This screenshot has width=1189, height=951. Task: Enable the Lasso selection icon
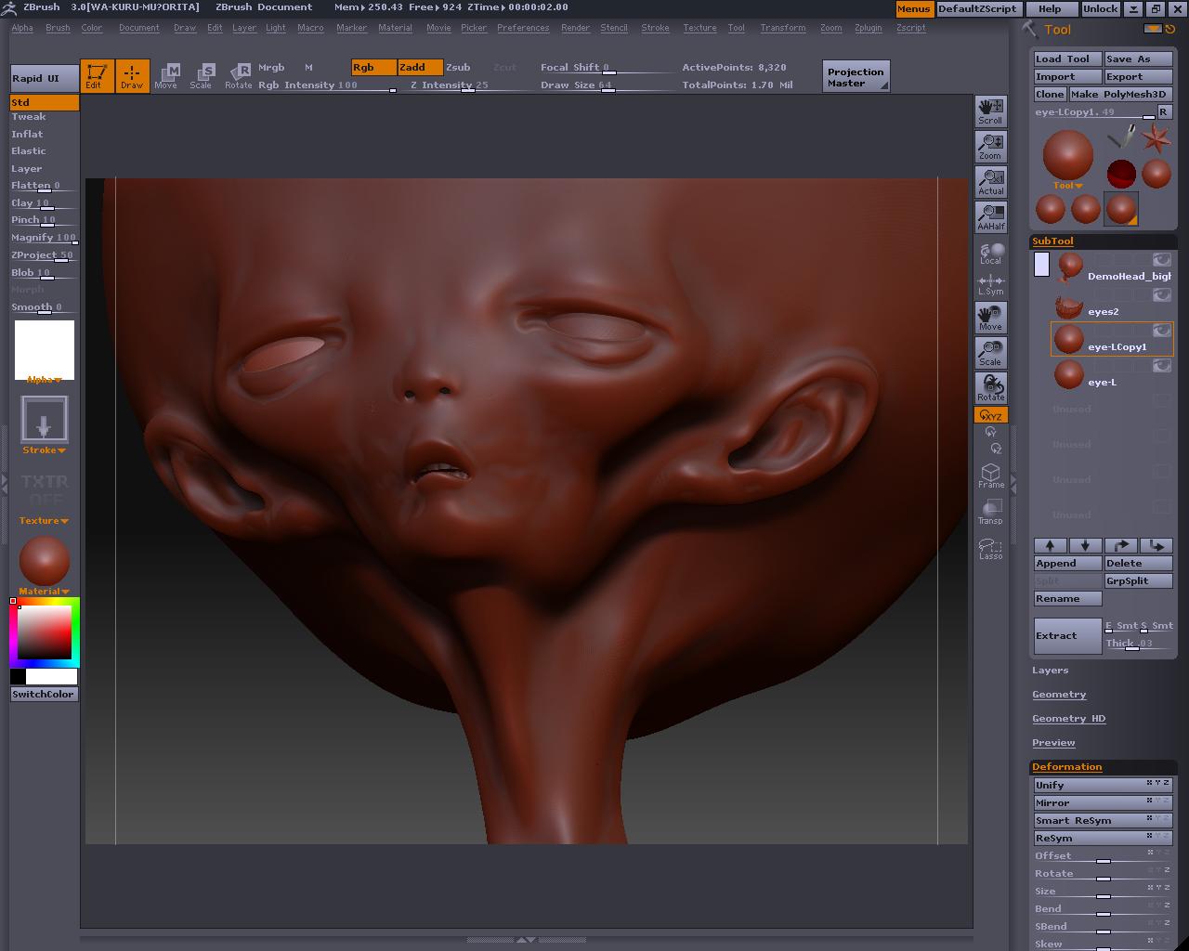pyautogui.click(x=990, y=549)
